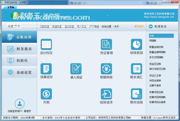The image size is (180, 121).
Task: Open the 科目余额表 report
Action: pos(155,81)
